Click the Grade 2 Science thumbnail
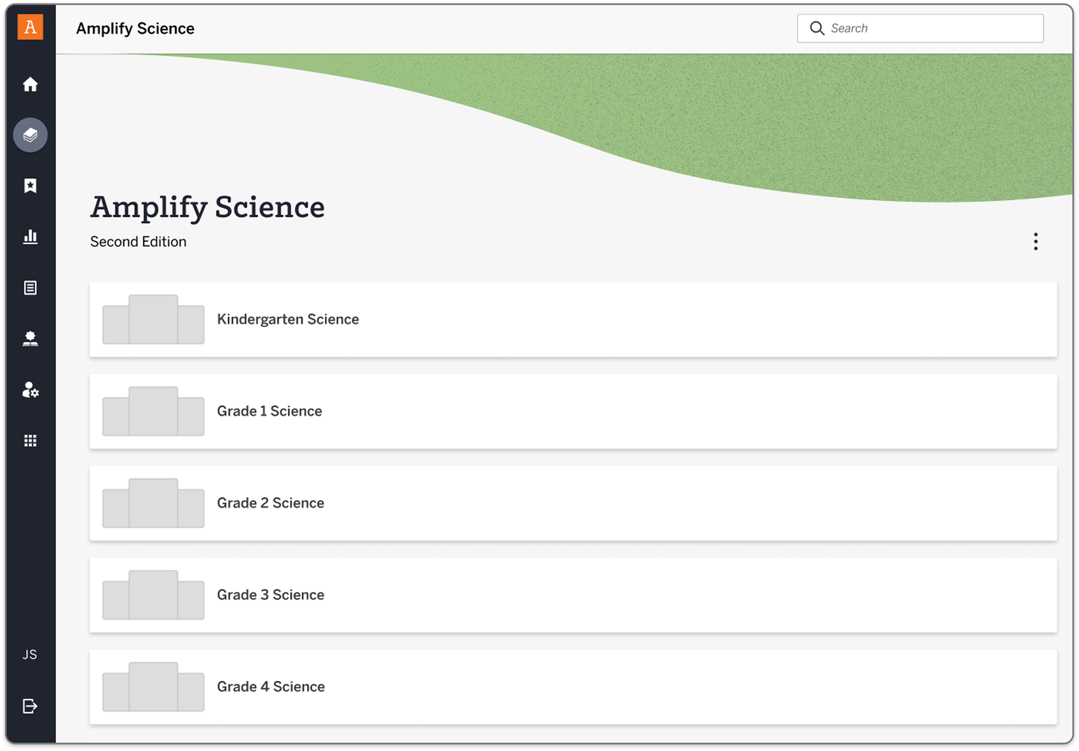Image resolution: width=1079 pixels, height=751 pixels. point(153,503)
